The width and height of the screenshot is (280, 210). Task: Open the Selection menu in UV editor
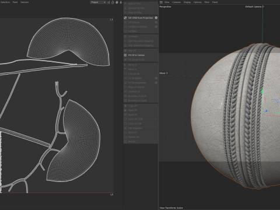[5, 2]
